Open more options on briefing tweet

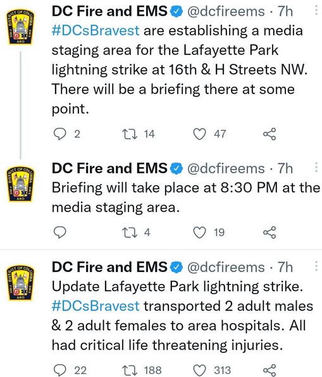(x=316, y=168)
